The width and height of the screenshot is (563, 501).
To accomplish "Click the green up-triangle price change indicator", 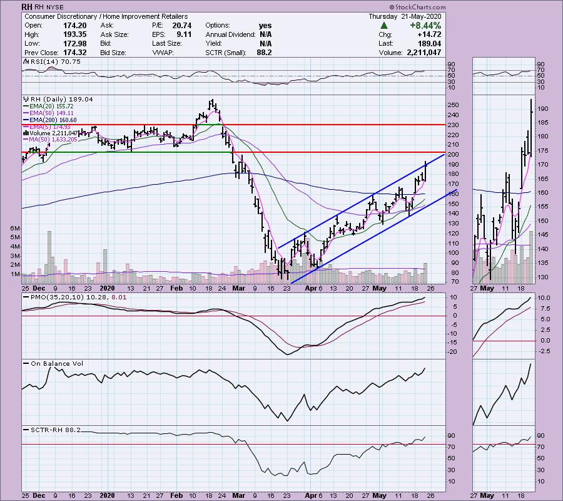I will pyautogui.click(x=384, y=26).
